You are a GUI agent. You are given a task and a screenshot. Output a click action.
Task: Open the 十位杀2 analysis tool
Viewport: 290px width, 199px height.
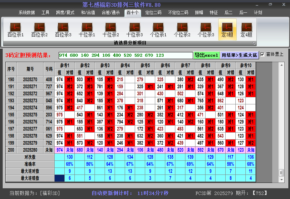111,29
